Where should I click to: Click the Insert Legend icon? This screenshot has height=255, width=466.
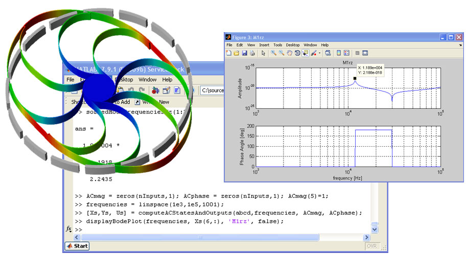click(346, 53)
